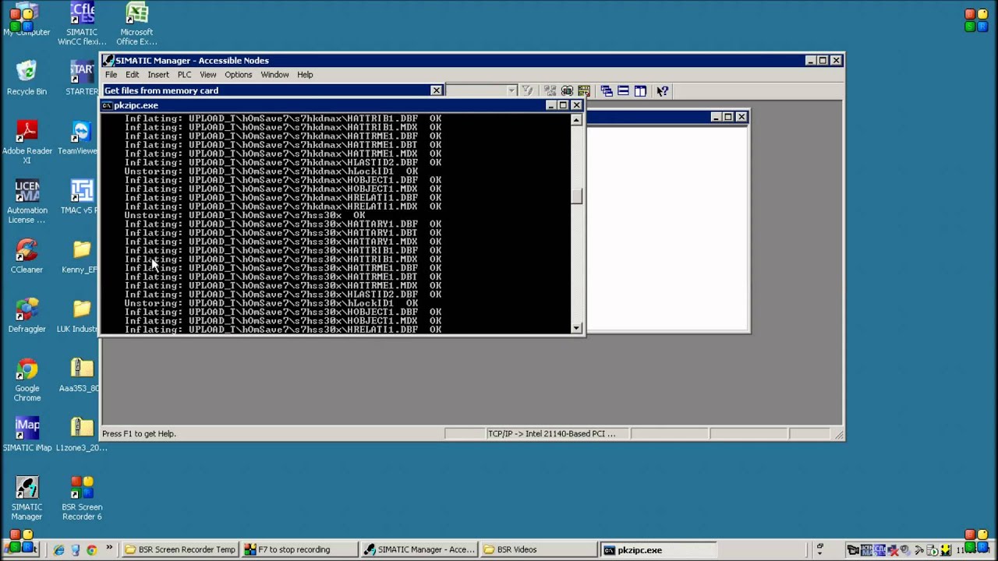This screenshot has width=998, height=561.
Task: Click the cascade windows toolbar icon
Action: [x=607, y=91]
